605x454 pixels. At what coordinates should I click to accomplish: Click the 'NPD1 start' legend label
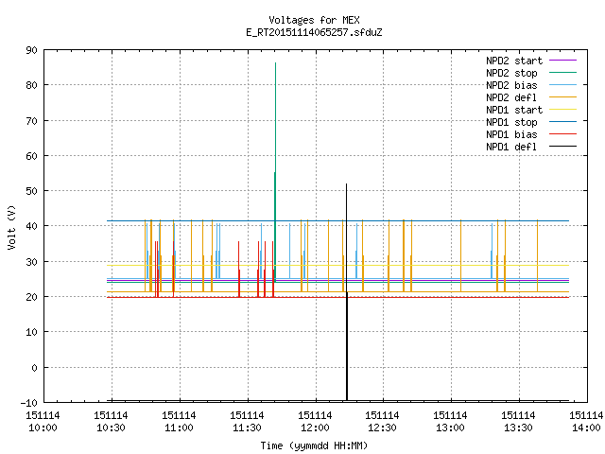tap(514, 110)
